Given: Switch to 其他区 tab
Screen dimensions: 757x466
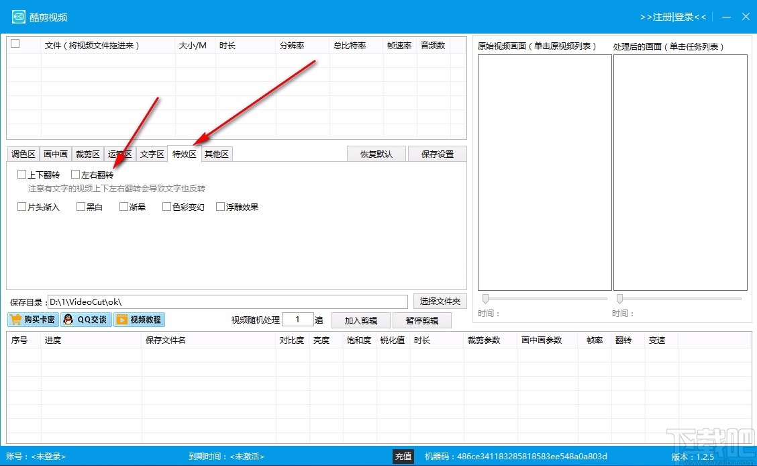Looking at the screenshot, I should tap(216, 154).
